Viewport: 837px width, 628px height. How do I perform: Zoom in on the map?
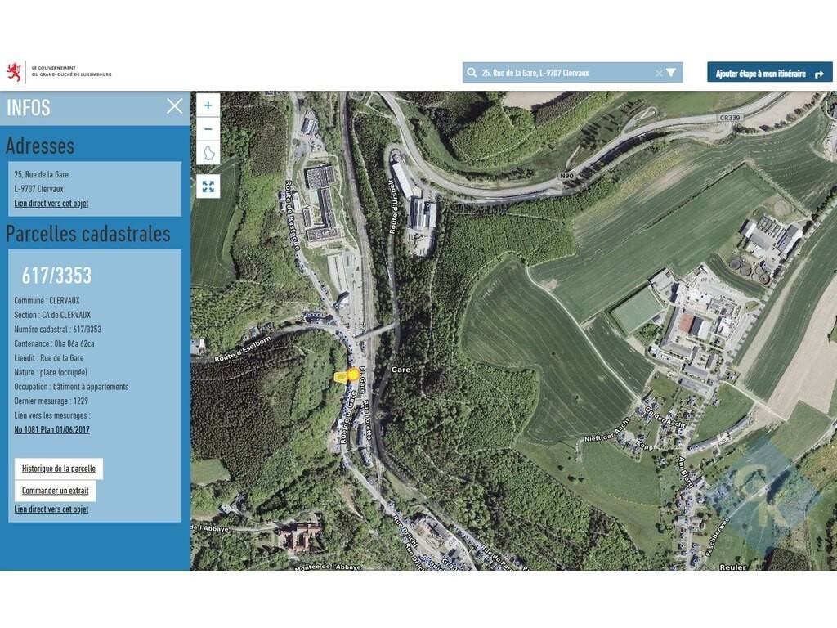pos(208,105)
